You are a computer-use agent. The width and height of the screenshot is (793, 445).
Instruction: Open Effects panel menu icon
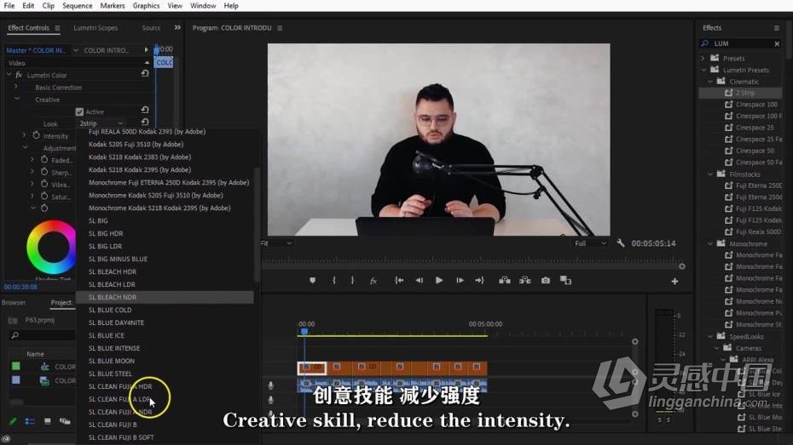[776, 28]
